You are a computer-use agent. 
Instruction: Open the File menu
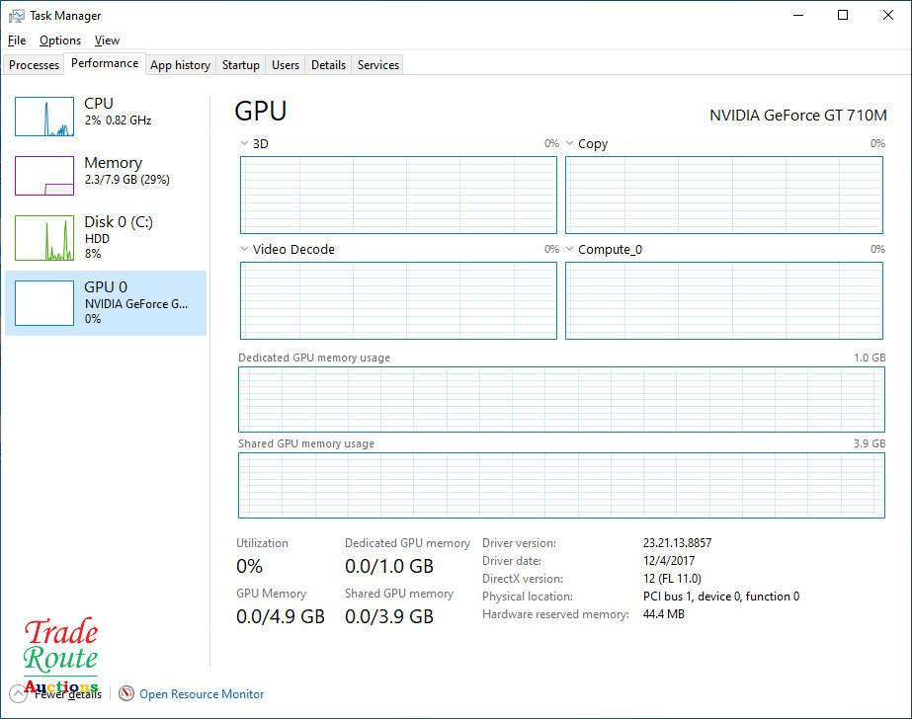pos(17,40)
